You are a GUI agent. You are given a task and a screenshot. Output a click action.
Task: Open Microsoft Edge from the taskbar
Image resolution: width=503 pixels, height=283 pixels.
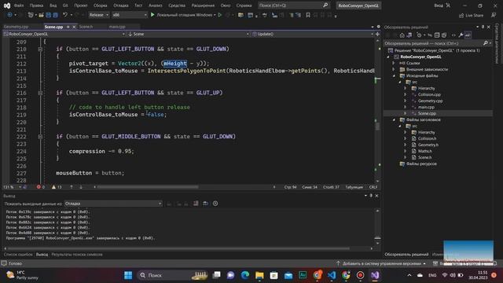245,275
